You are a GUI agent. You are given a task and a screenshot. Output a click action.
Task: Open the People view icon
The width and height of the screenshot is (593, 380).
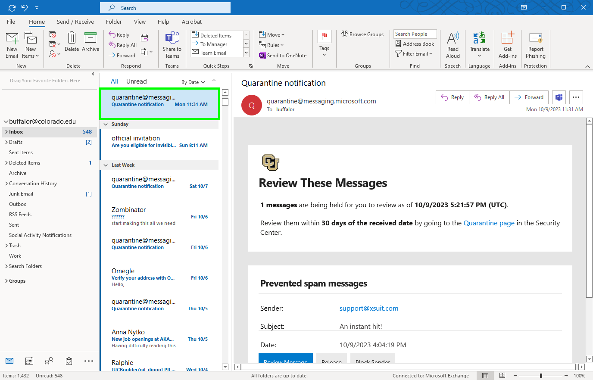pyautogui.click(x=49, y=361)
